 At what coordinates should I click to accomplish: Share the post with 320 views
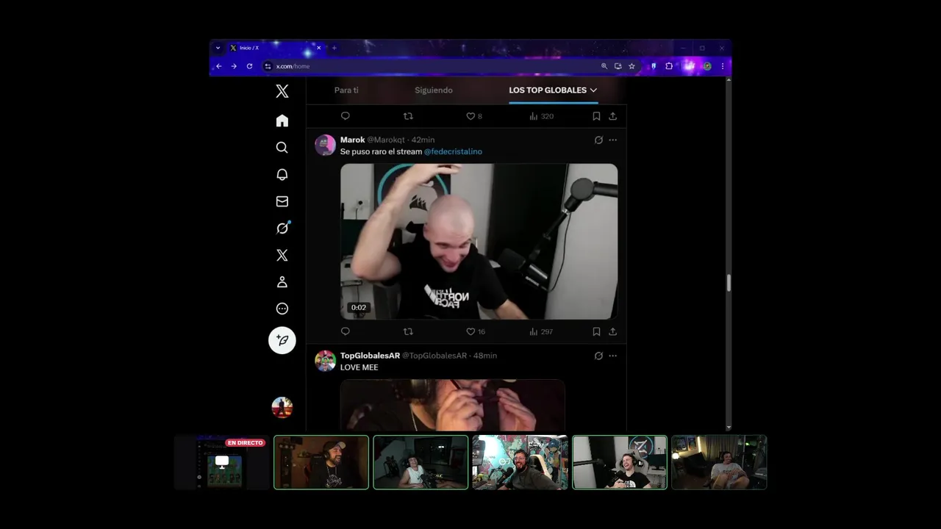click(612, 116)
